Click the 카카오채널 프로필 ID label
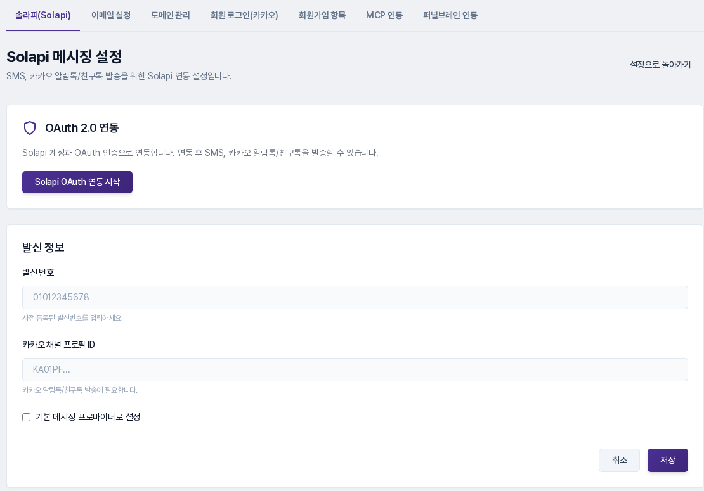The height and width of the screenshot is (491, 704). click(59, 345)
